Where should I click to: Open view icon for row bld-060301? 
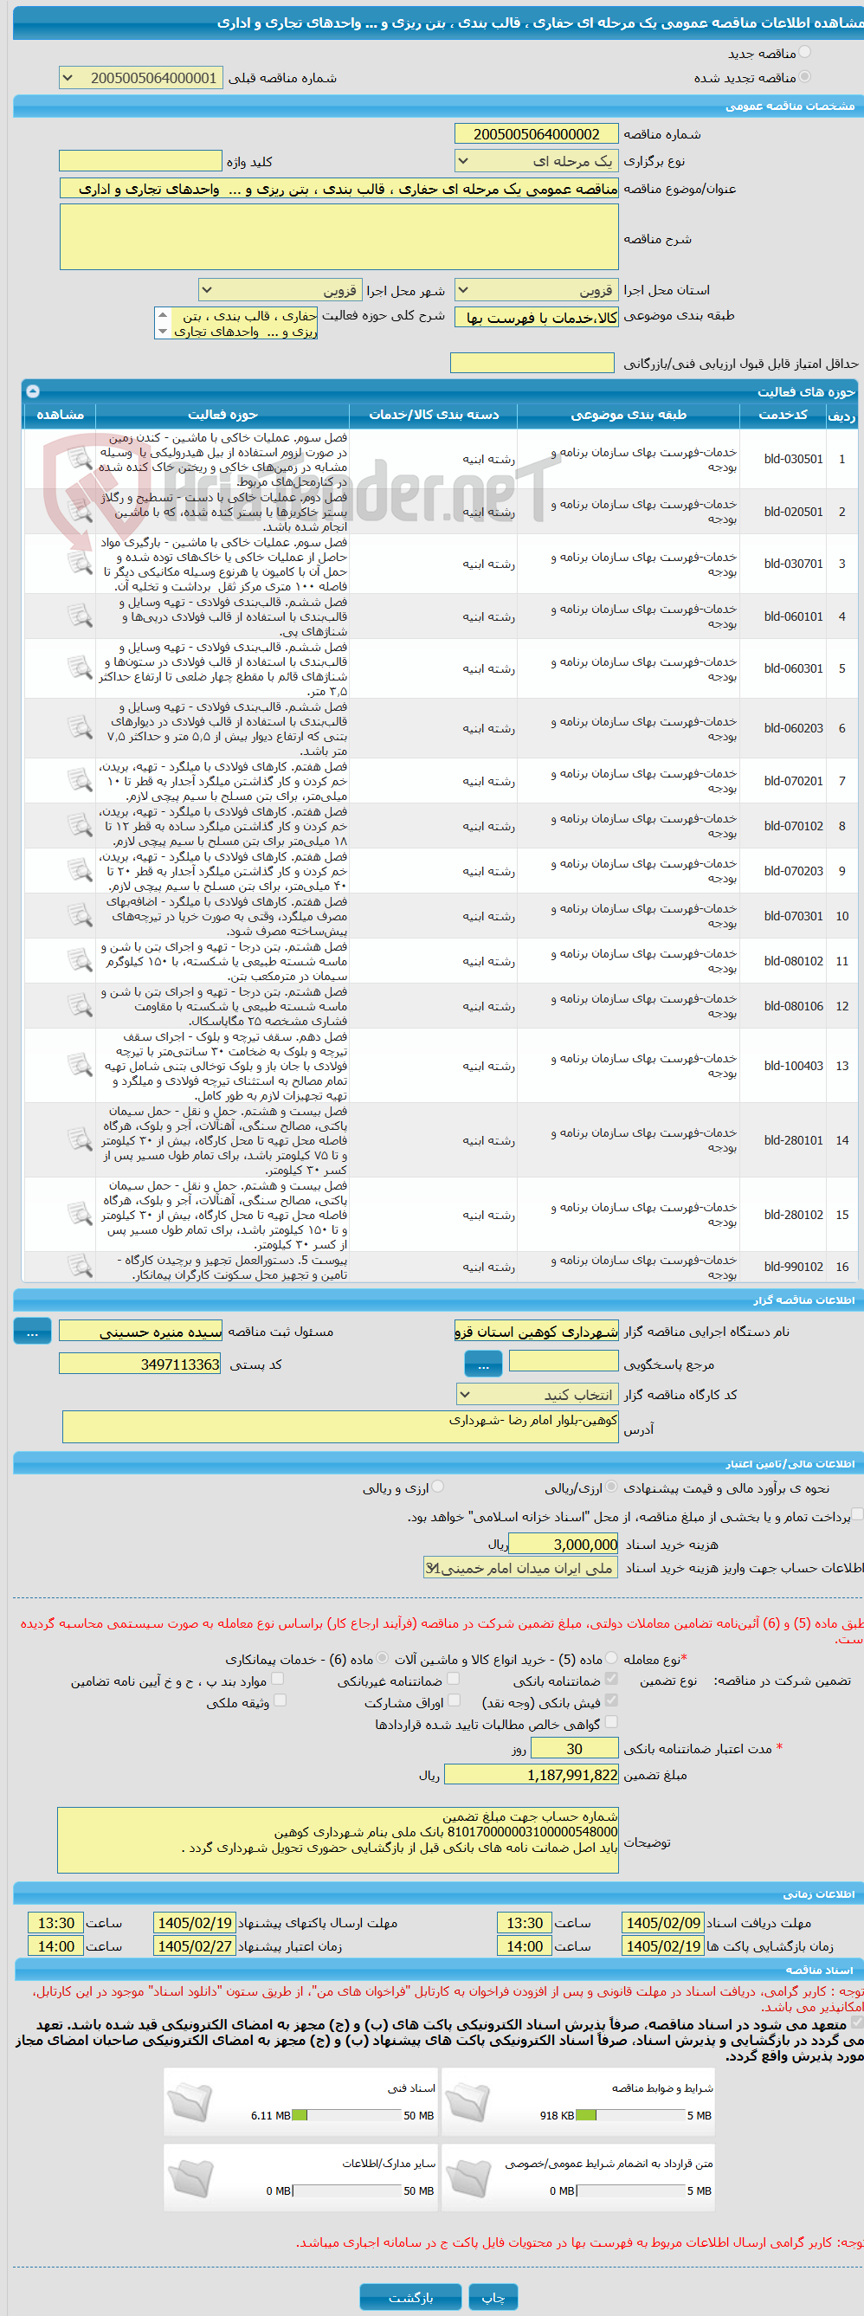coord(79,669)
